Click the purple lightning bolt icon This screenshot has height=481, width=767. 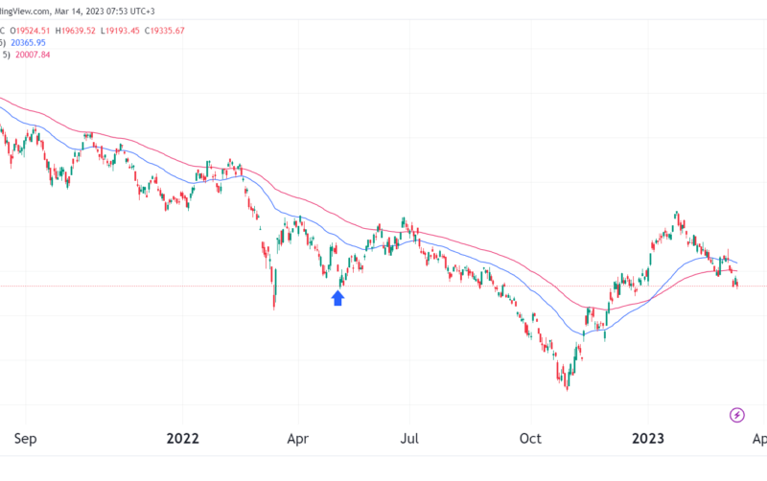click(736, 415)
